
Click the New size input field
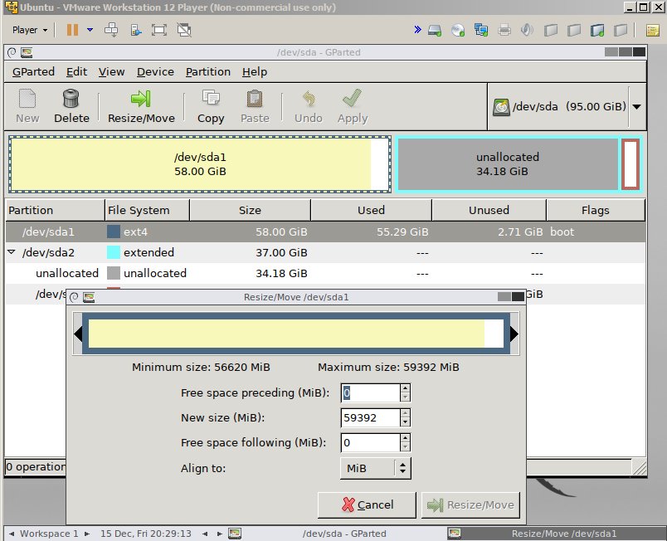[371, 417]
